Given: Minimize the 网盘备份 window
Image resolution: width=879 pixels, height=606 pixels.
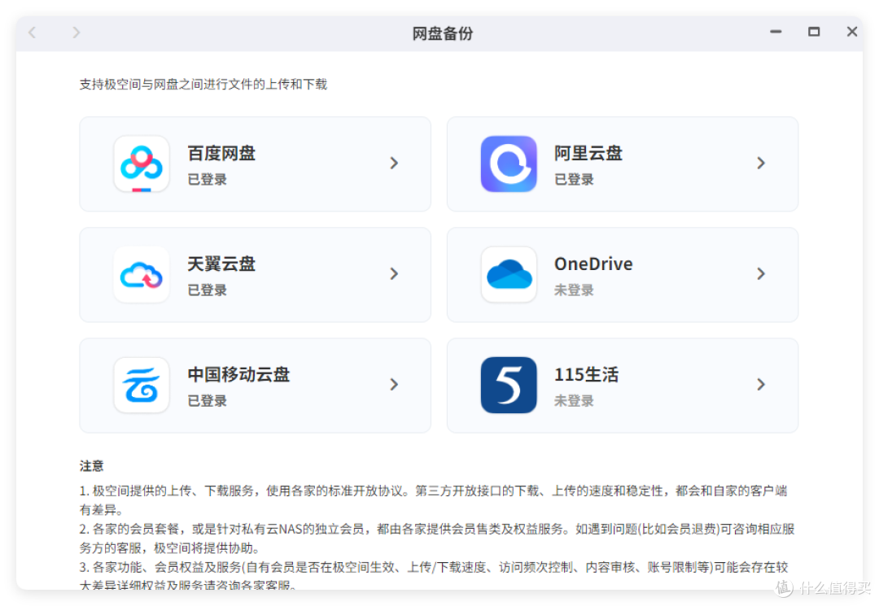Looking at the screenshot, I should (776, 32).
